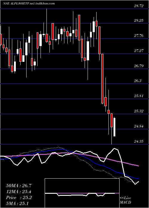Click the 25.81 price axis label
The image size is (149, 208).
(139, 96)
